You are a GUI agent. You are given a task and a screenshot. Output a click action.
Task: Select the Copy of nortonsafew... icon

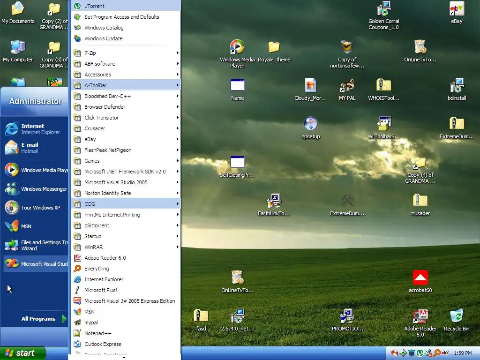pos(347,53)
